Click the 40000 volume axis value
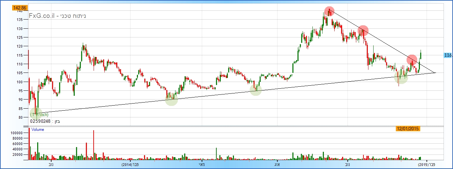This screenshot has height=169, width=453. (x=18, y=149)
